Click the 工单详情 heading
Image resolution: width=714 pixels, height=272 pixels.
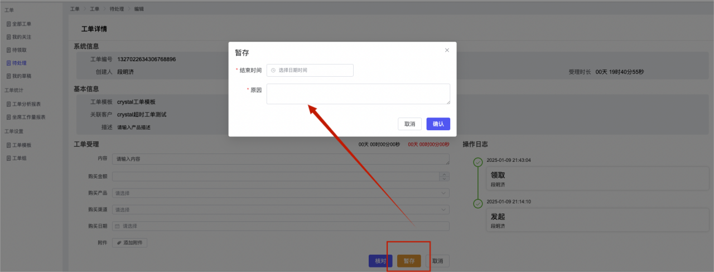point(94,28)
